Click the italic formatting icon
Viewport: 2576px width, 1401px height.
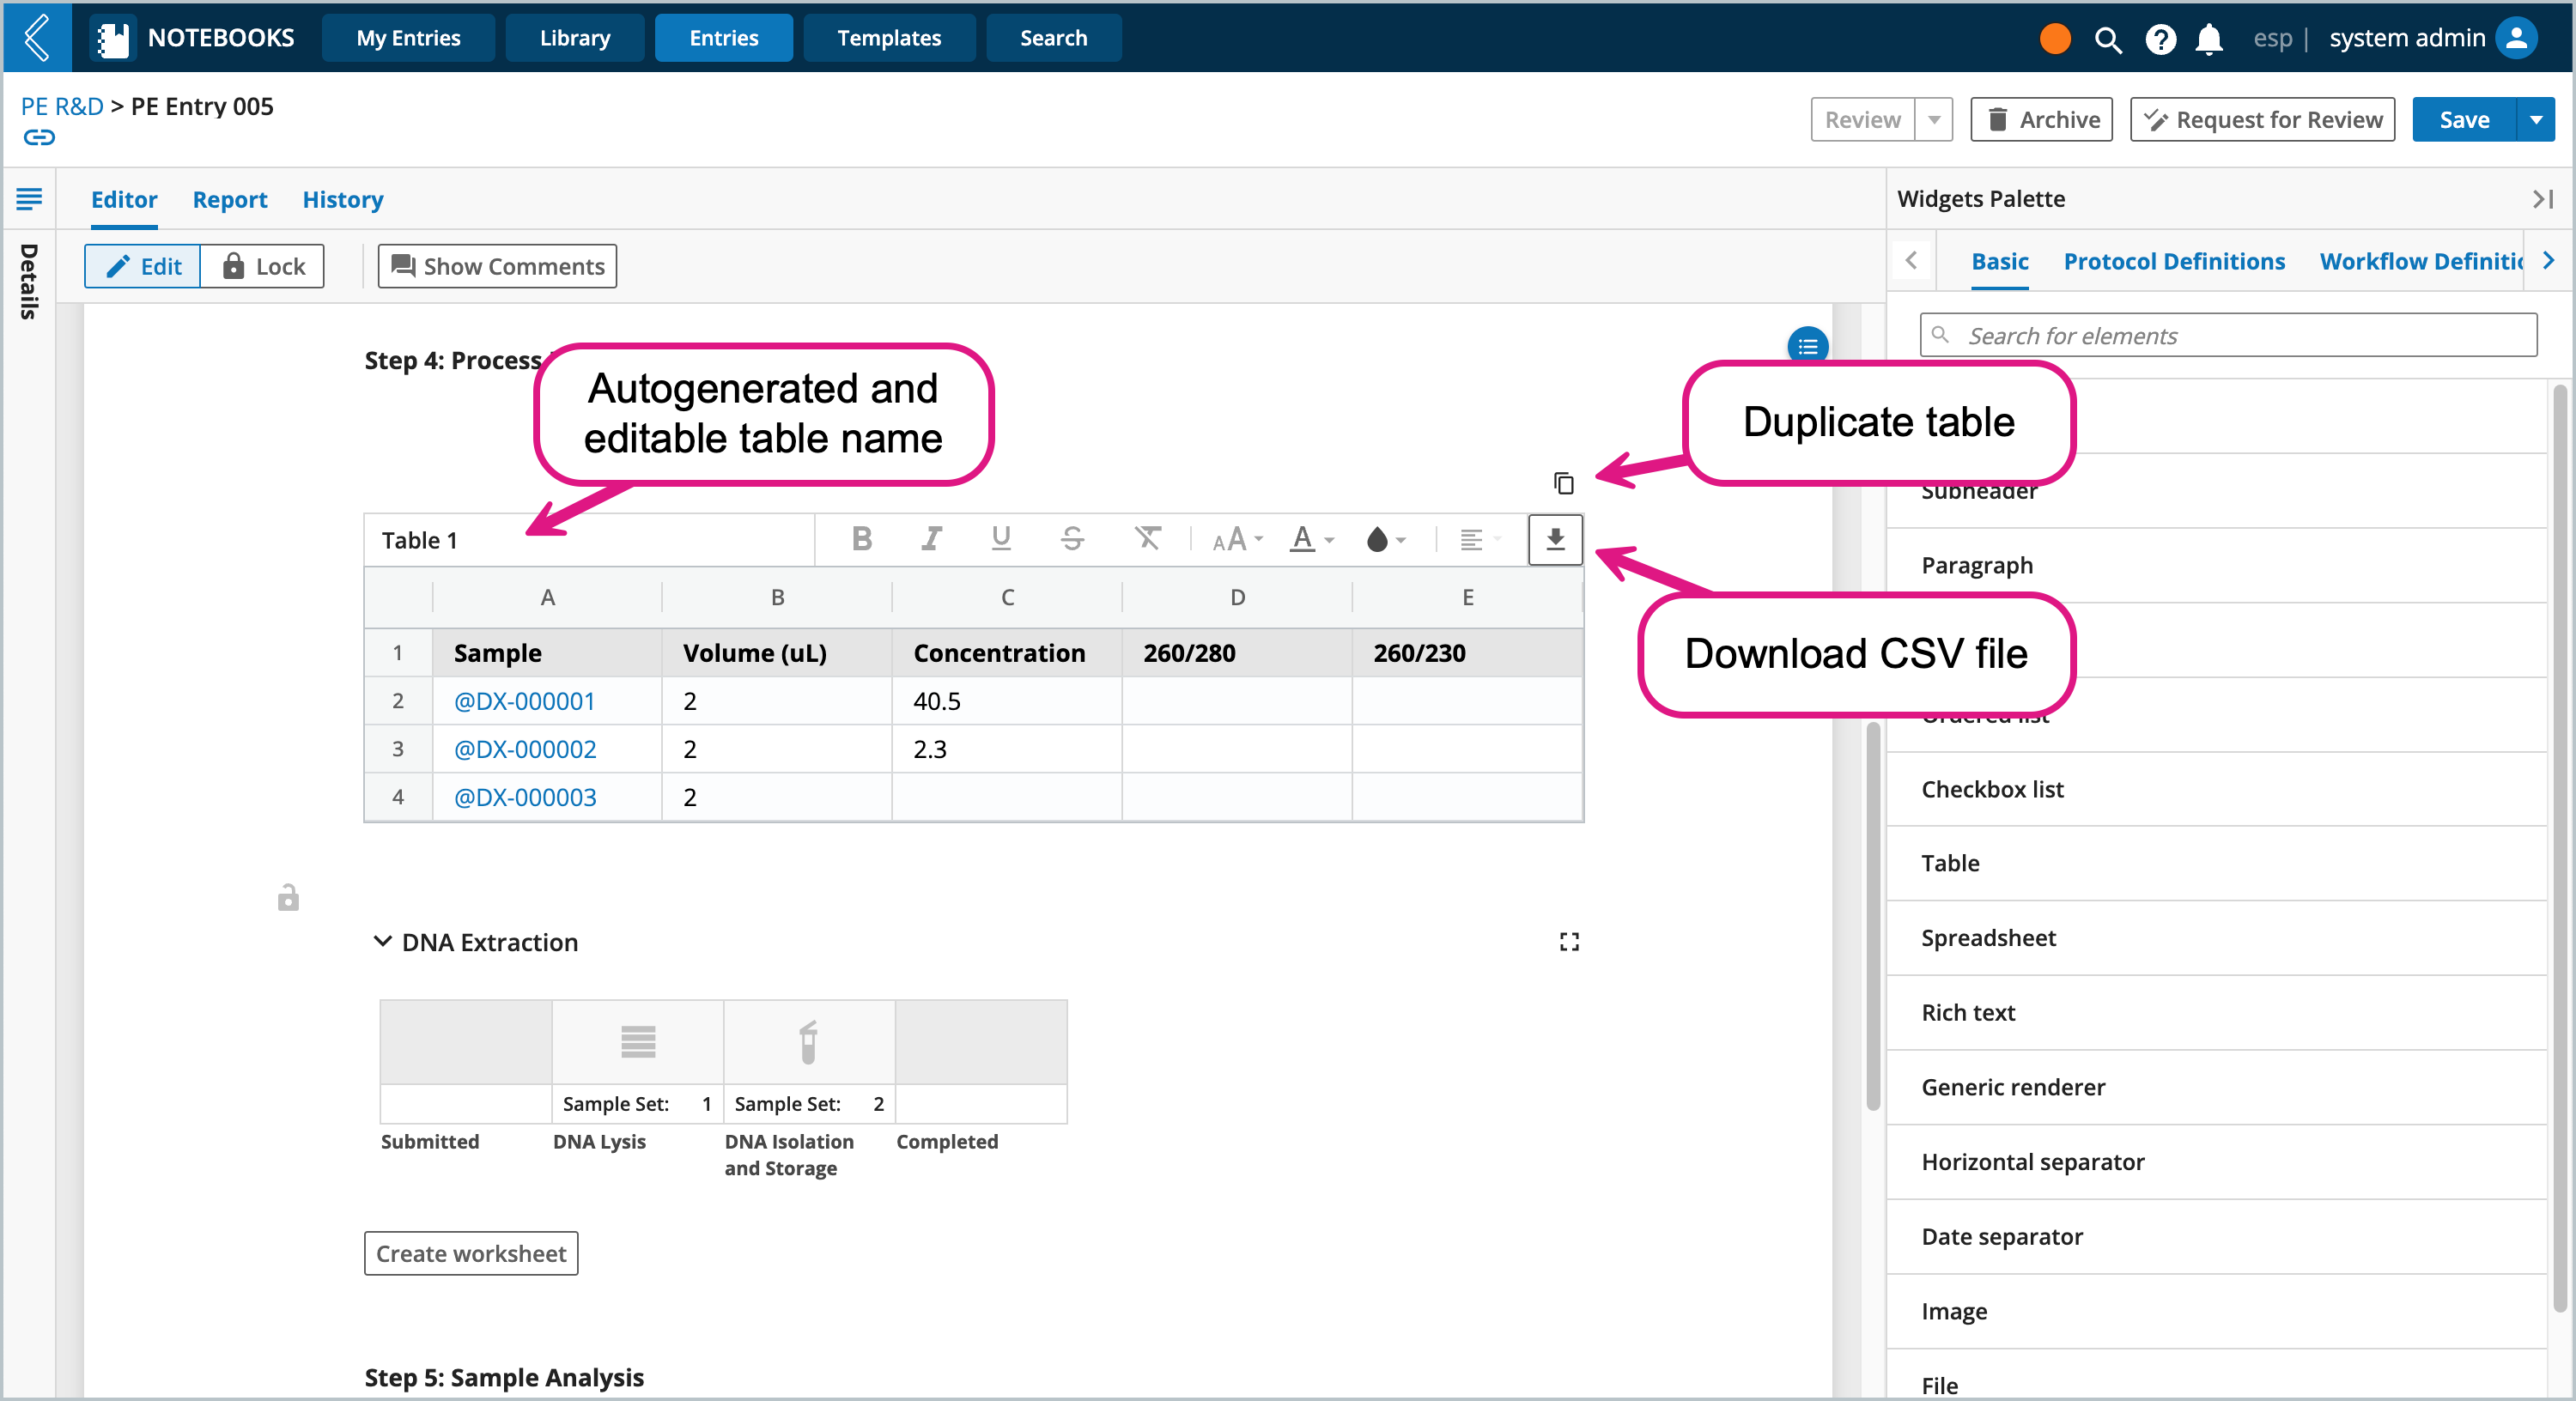(930, 540)
